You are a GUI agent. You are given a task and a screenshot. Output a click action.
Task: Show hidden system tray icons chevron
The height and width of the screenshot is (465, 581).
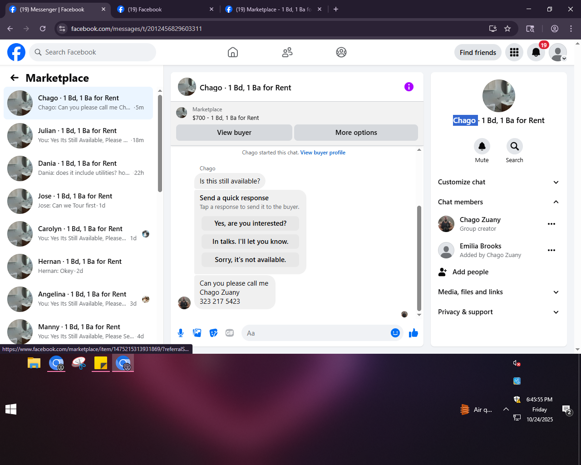coord(506,409)
